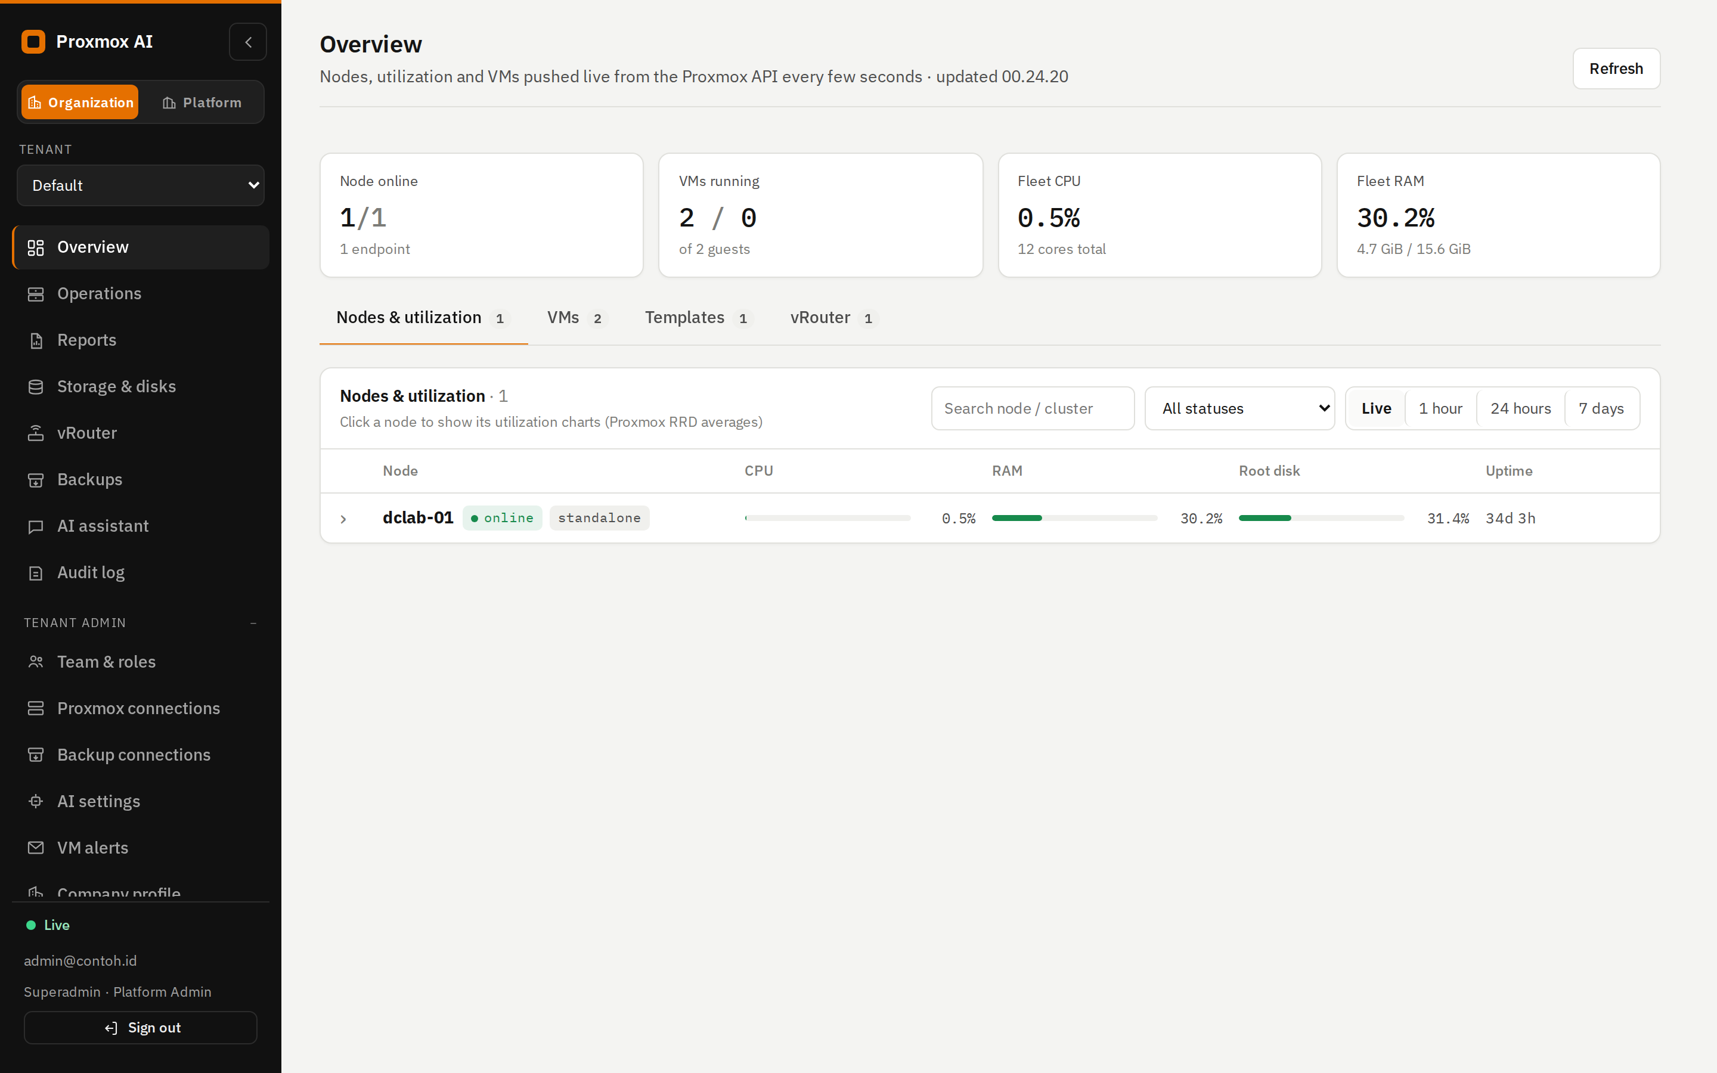Open the Overview grid icon
1717x1073 pixels.
point(36,247)
